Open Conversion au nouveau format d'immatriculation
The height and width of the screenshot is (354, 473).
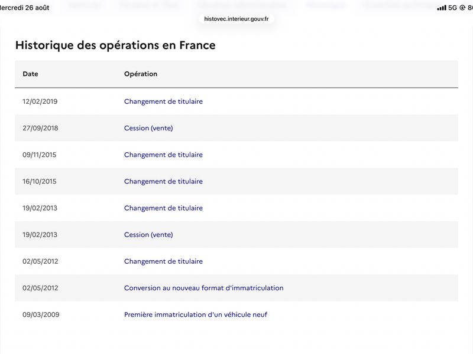203,288
